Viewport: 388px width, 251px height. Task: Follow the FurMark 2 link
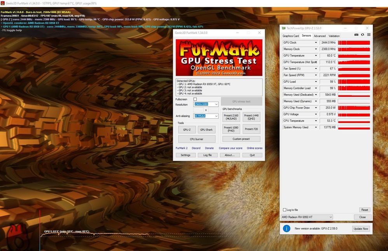pyautogui.click(x=182, y=148)
